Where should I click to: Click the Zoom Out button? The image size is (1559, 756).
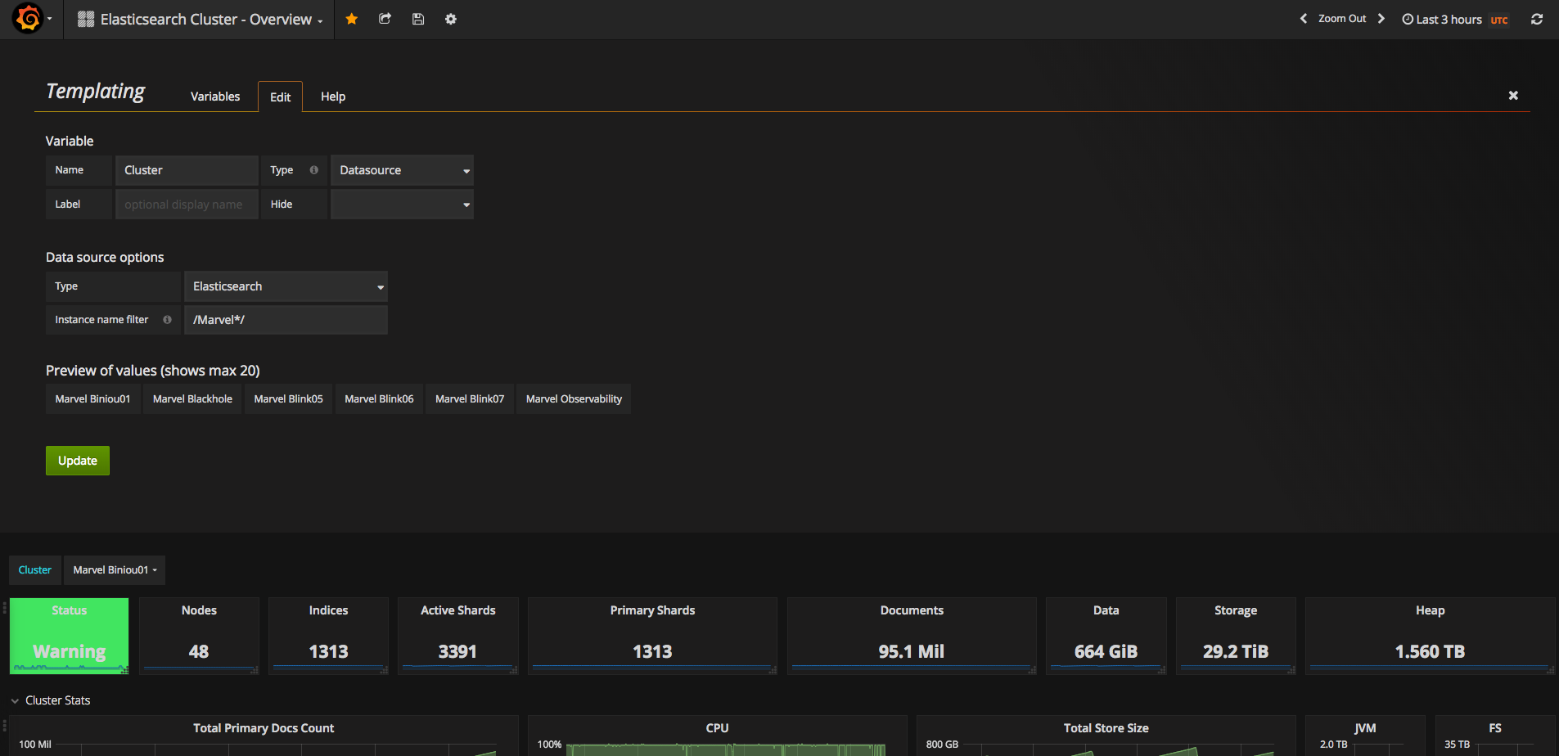click(x=1342, y=19)
